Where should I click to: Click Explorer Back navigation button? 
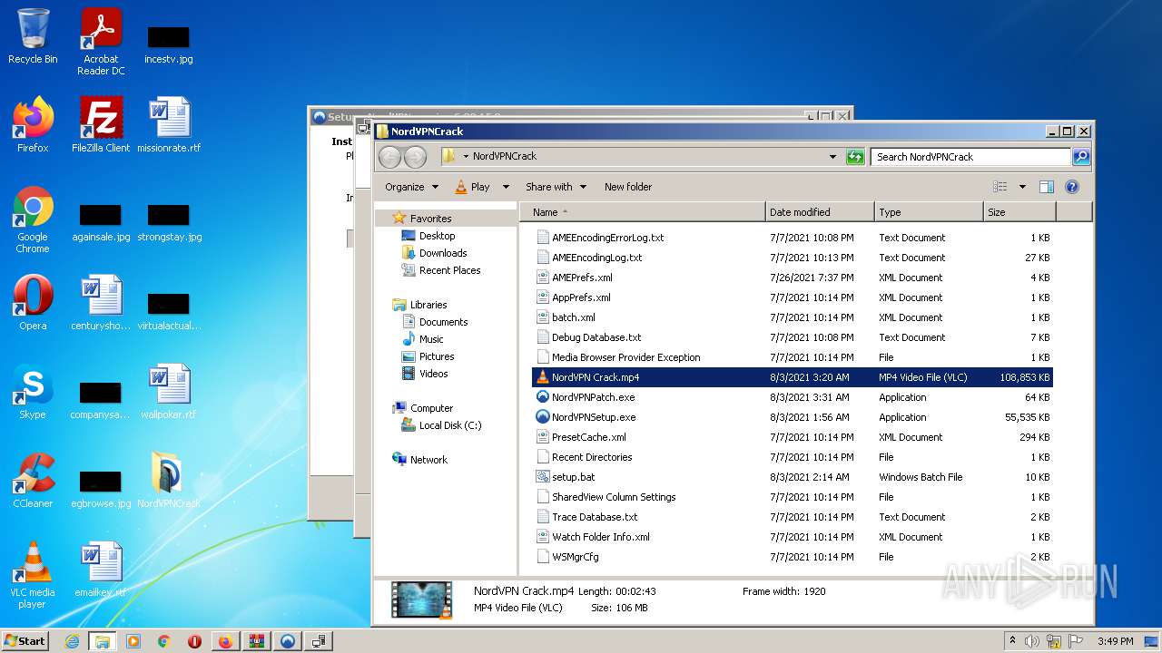389,157
